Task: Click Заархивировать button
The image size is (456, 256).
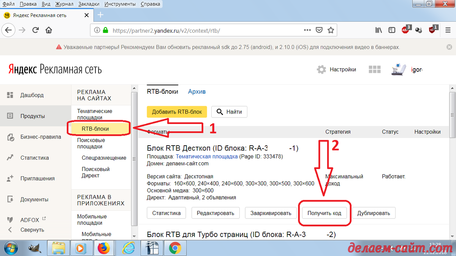Action: point(271,213)
